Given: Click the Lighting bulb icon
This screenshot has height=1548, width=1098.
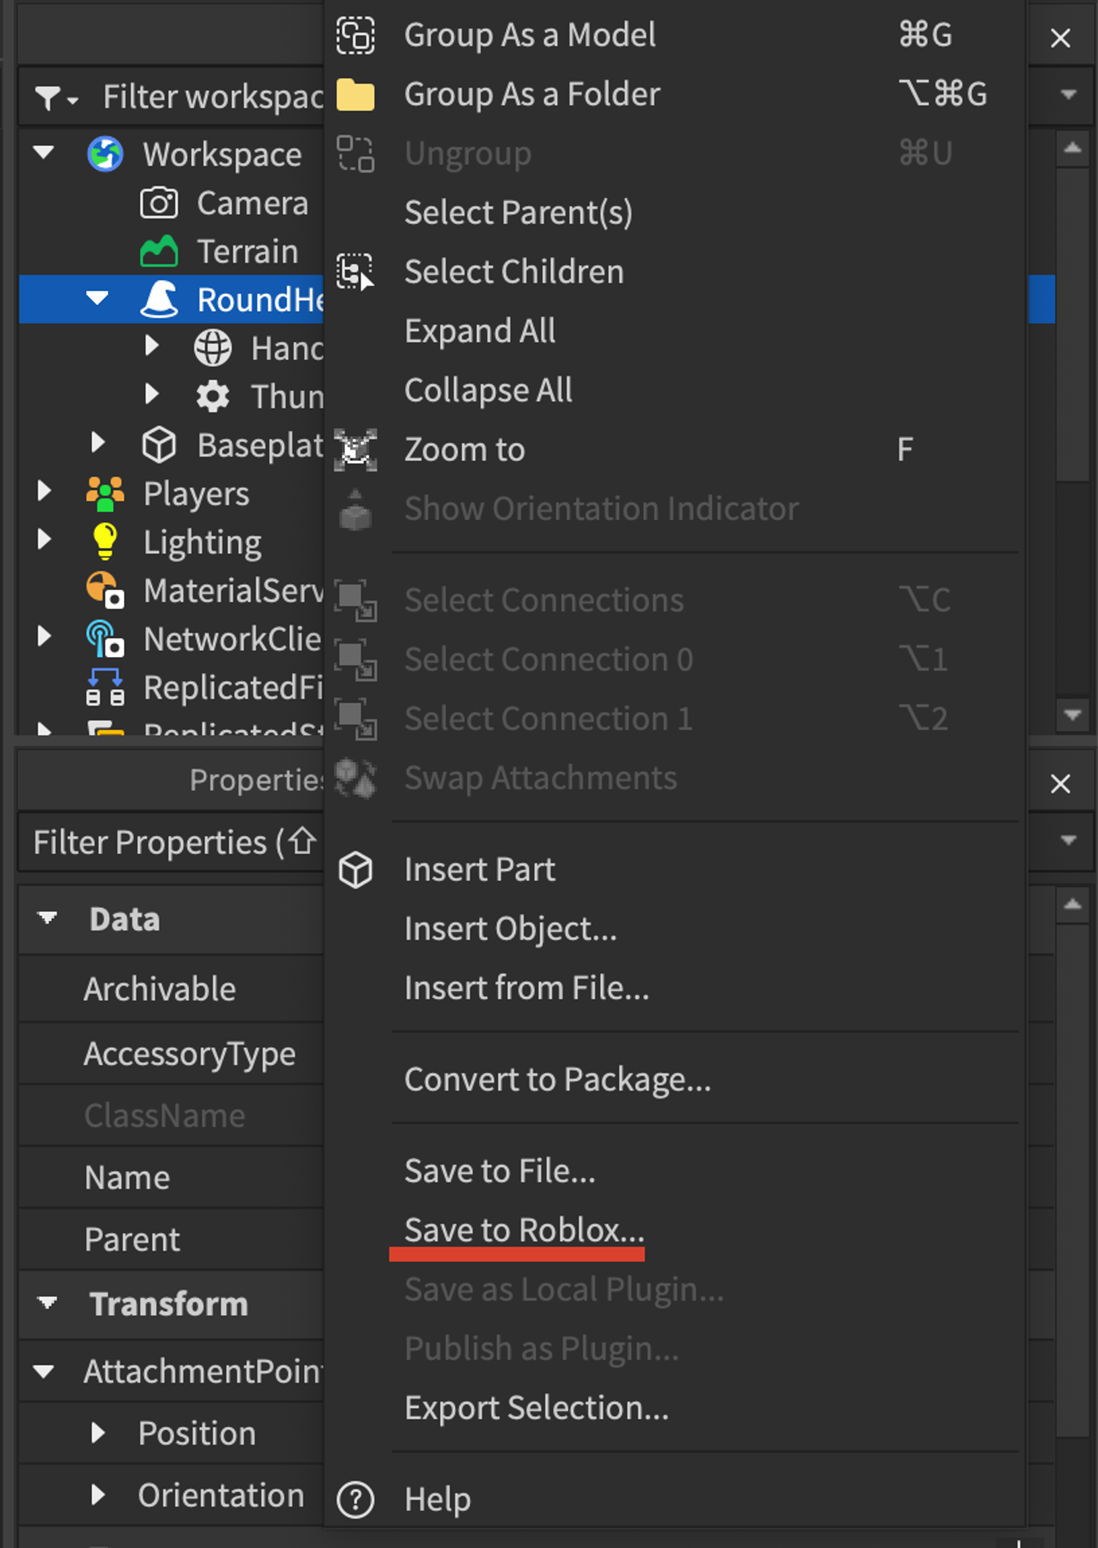Looking at the screenshot, I should [106, 541].
